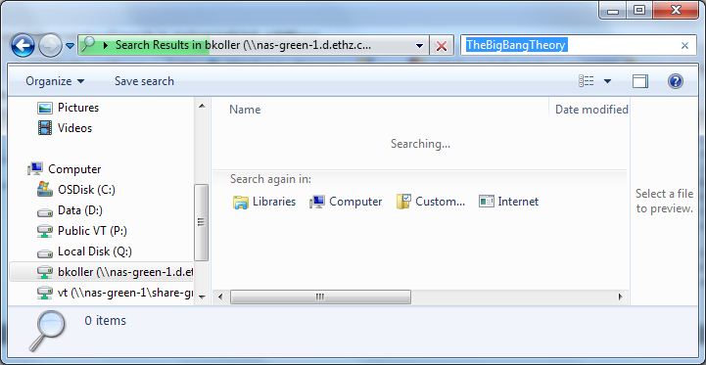The width and height of the screenshot is (706, 365).
Task: Open Help with the question mark icon
Action: point(676,81)
